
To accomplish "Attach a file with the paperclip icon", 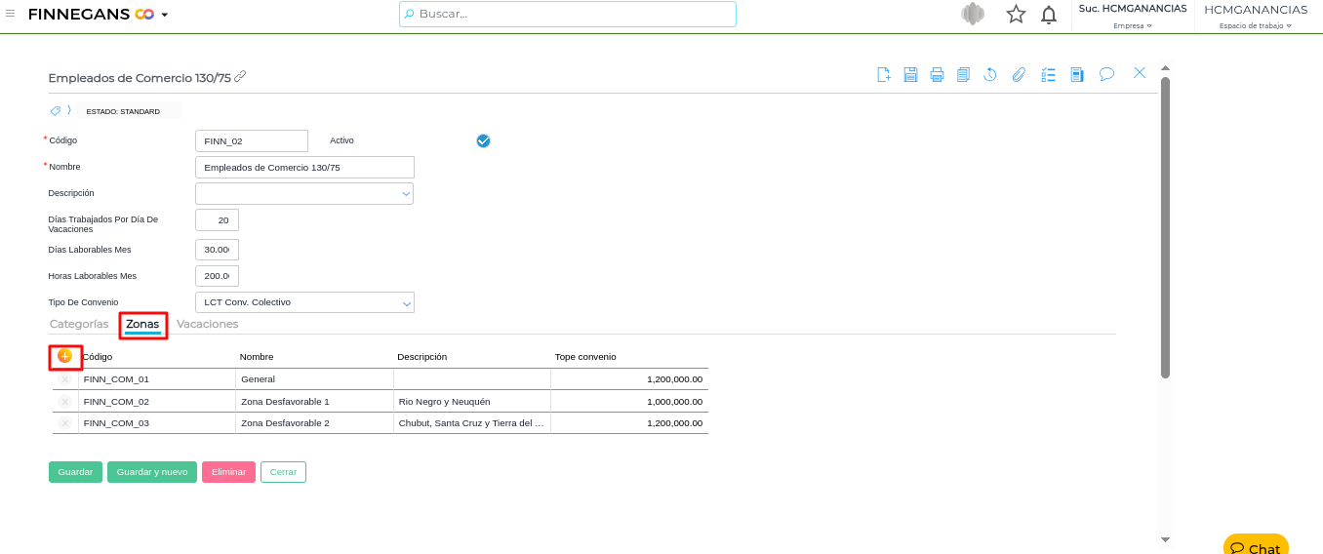I will [x=1019, y=74].
